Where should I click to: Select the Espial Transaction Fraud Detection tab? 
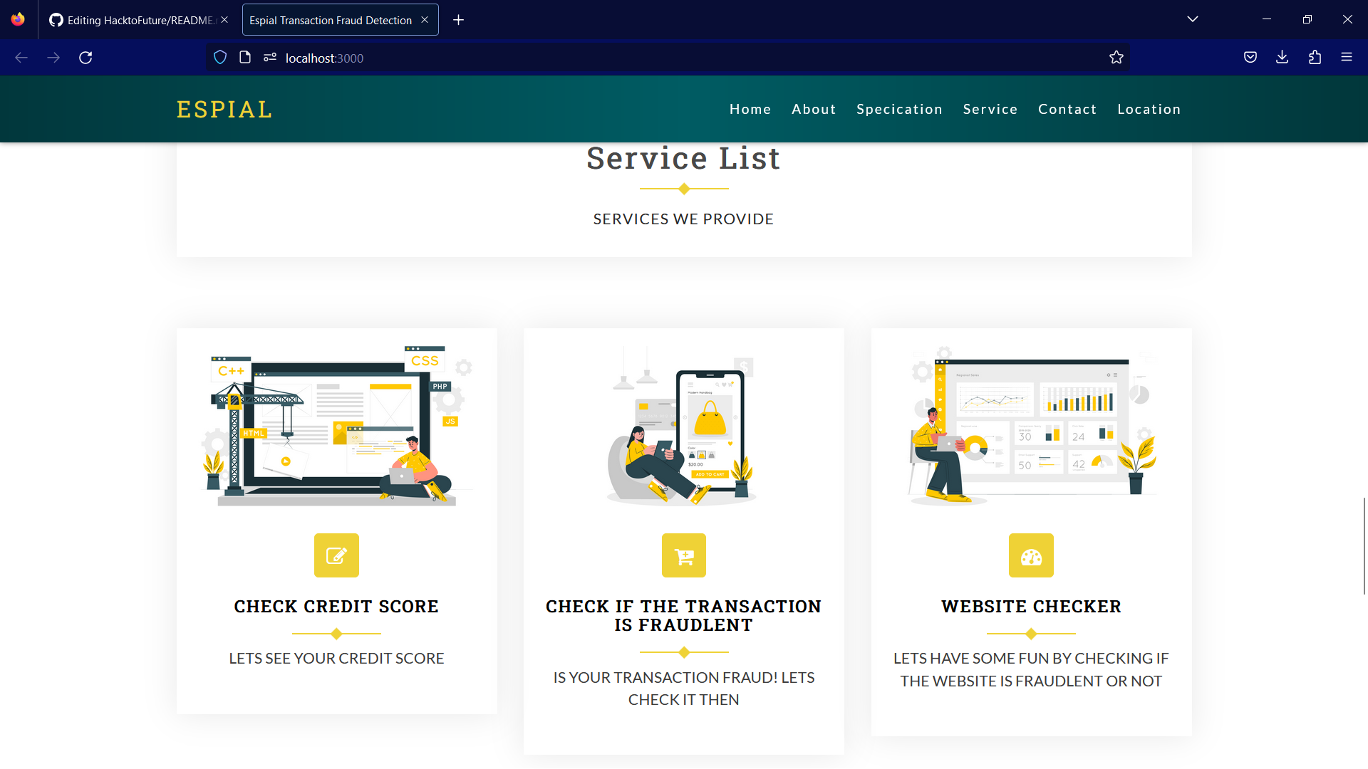(x=329, y=20)
